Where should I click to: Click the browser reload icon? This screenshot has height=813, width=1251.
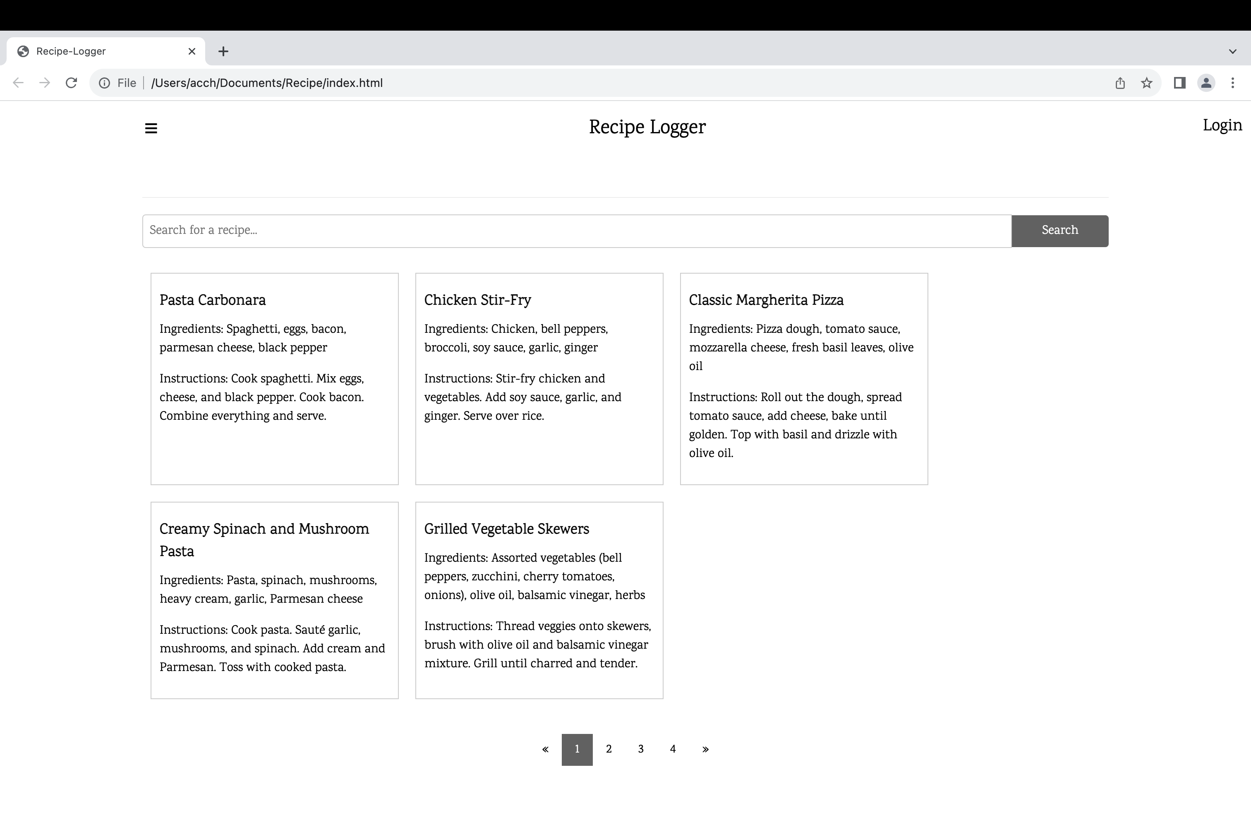[72, 82]
